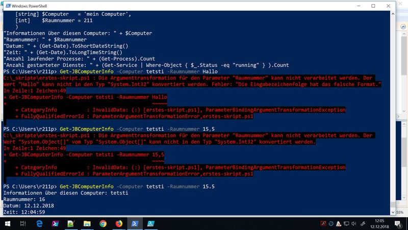The image size is (408, 230).
Task: Click red error mentioning System.Object[]
Action: [160, 142]
